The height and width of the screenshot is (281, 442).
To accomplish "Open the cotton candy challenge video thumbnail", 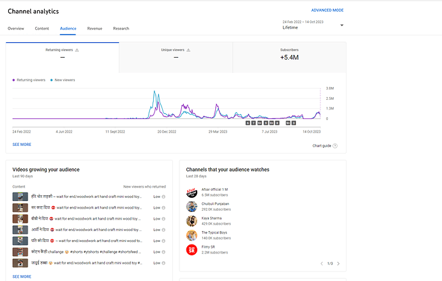I will 20,252.
